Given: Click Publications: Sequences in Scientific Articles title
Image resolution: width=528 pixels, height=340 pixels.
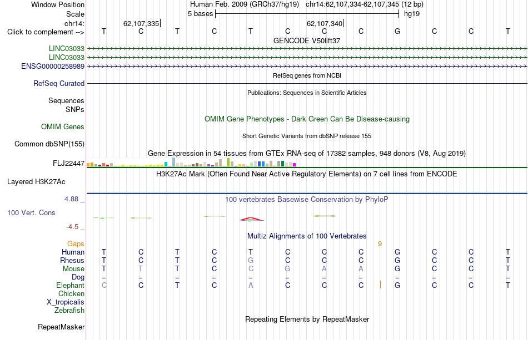Looking at the screenshot, I should (x=307, y=93).
